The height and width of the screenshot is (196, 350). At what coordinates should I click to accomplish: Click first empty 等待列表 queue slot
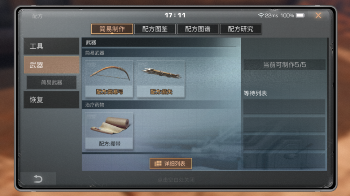point(284,106)
